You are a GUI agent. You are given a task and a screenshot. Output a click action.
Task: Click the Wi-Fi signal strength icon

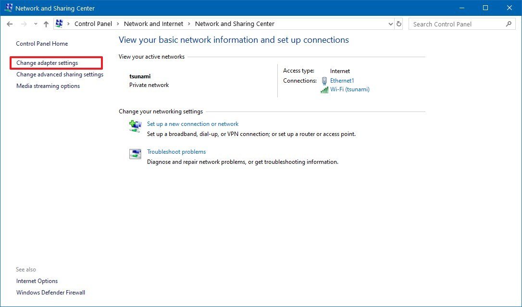click(324, 89)
